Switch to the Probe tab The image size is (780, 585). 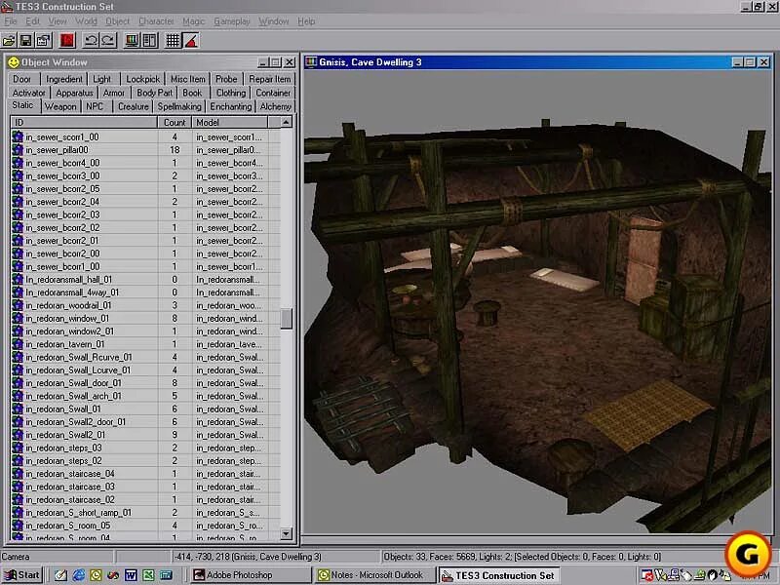tap(226, 79)
